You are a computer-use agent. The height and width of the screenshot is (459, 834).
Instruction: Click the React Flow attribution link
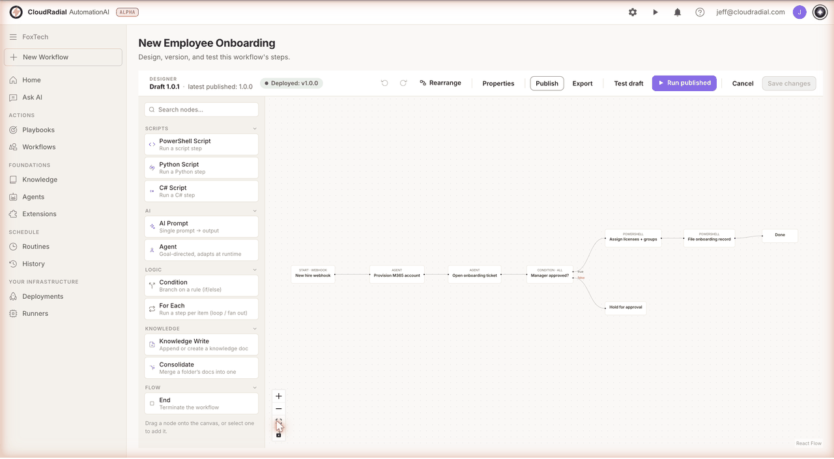tap(809, 443)
